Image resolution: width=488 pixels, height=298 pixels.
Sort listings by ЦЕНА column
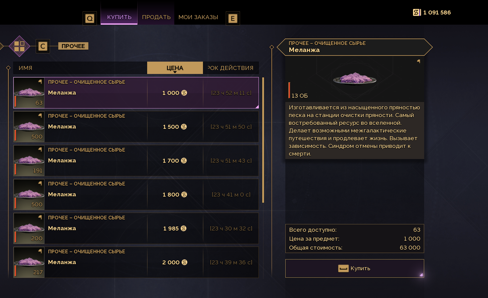pos(175,68)
